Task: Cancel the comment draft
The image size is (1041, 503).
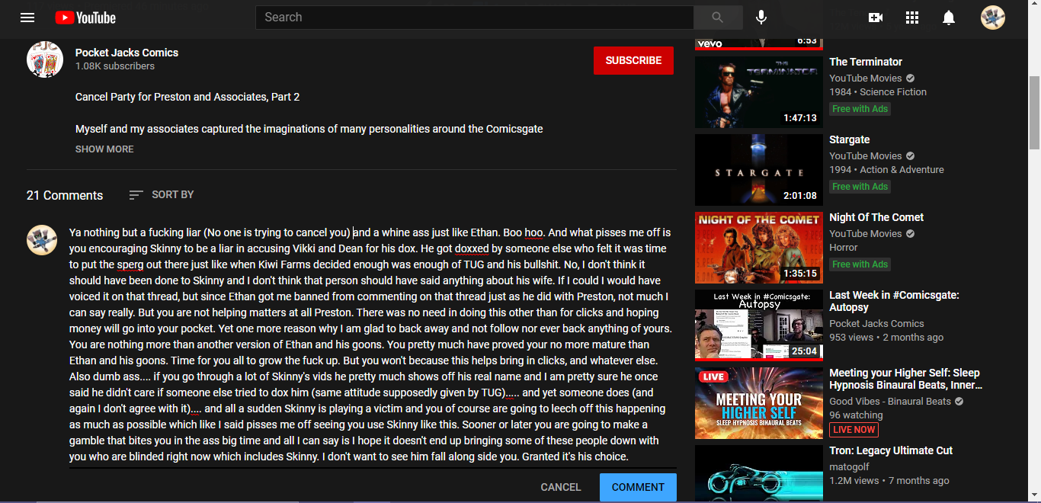Action: [561, 487]
